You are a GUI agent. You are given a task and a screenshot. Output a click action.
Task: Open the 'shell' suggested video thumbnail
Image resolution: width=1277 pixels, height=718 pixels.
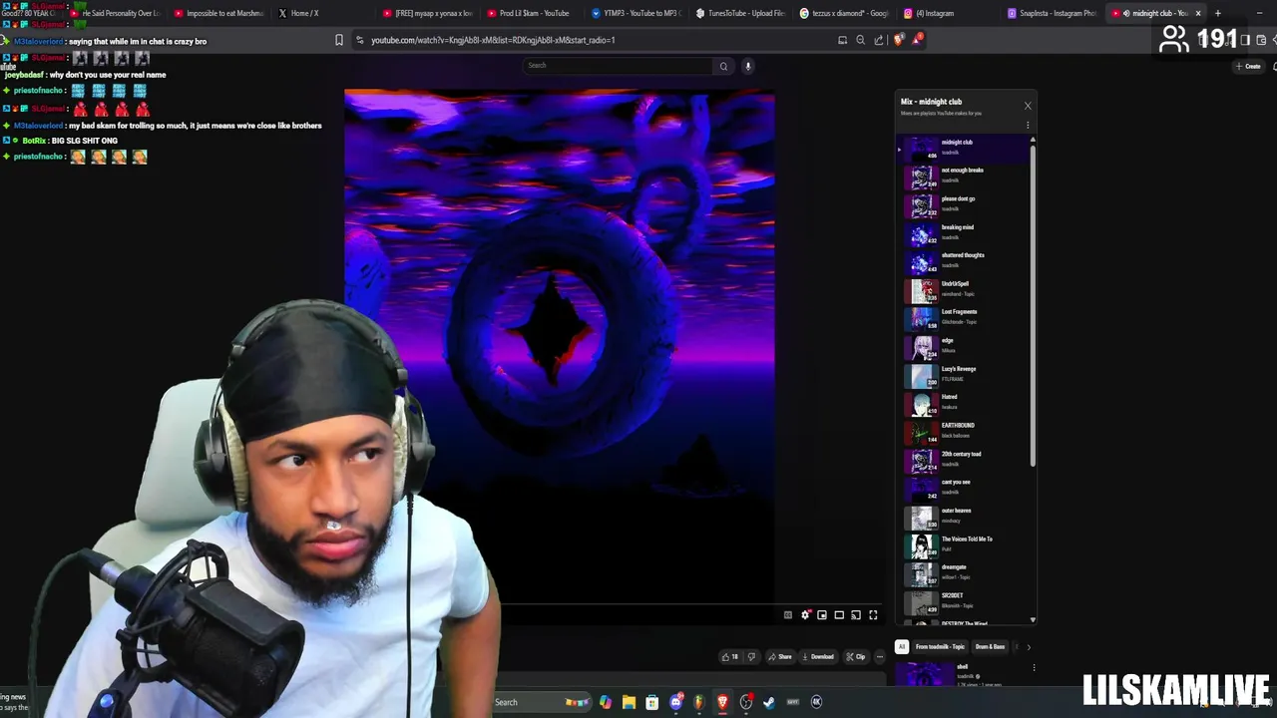(x=924, y=674)
